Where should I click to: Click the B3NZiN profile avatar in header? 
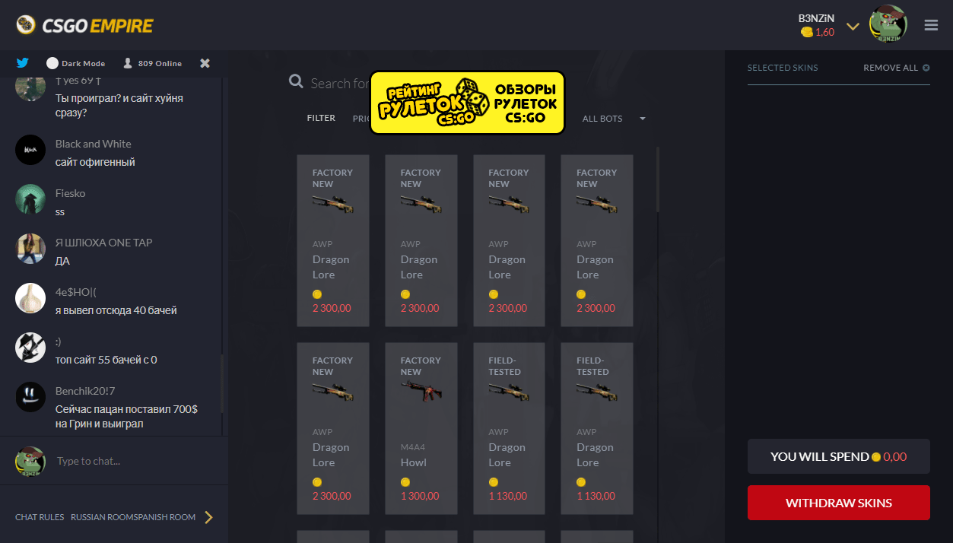[888, 24]
